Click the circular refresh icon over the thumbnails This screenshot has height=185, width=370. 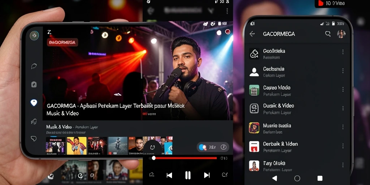click(152, 148)
